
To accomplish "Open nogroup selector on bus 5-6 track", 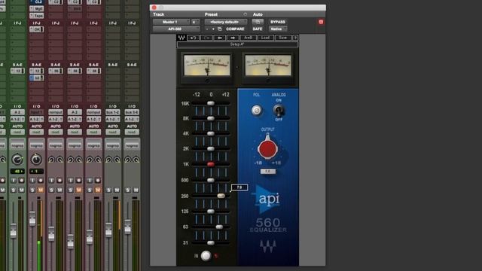I will coord(132,145).
